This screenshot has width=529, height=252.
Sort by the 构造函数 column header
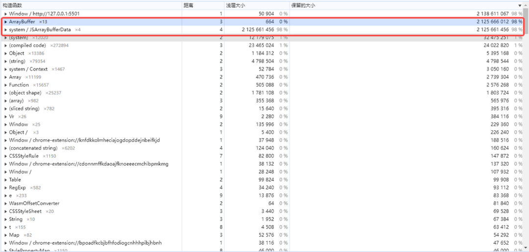pos(92,6)
